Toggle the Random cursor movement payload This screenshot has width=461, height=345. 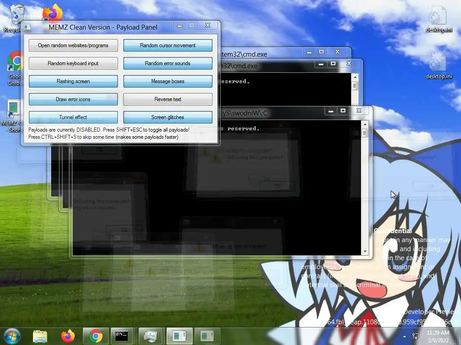pyautogui.click(x=168, y=45)
